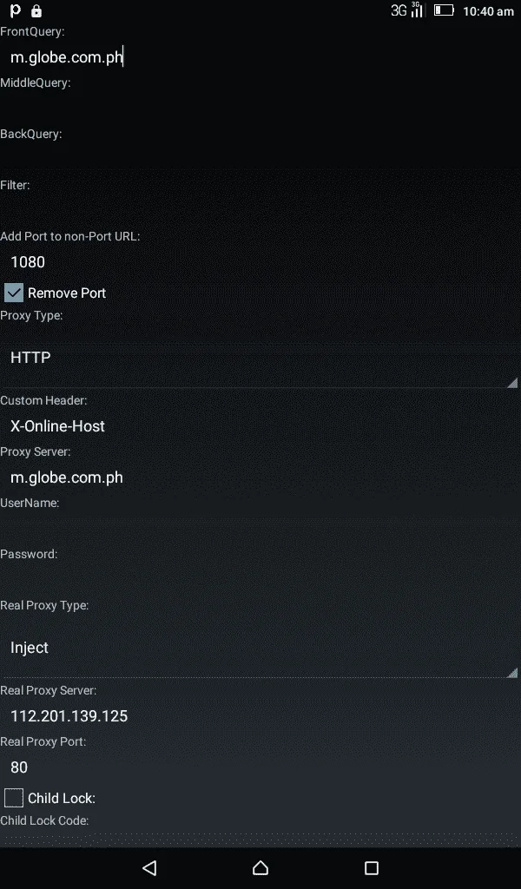521x889 pixels.
Task: Open the Proxy Type HTTP dropdown
Action: (260, 359)
